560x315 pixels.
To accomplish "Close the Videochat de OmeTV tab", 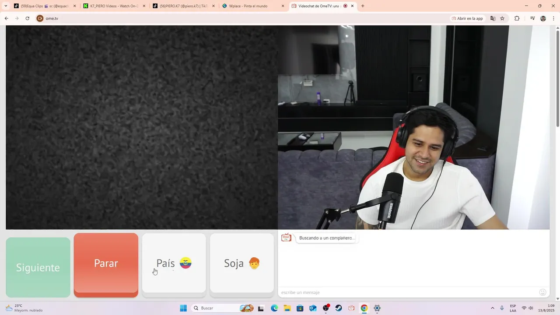I will [x=352, y=6].
